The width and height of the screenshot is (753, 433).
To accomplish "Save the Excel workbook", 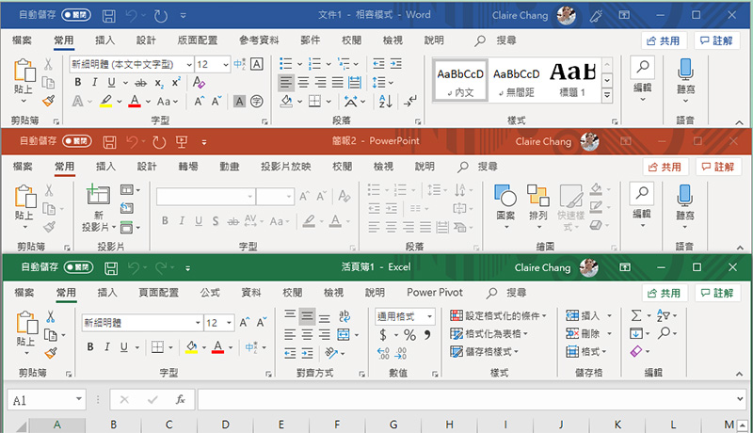I will [111, 268].
